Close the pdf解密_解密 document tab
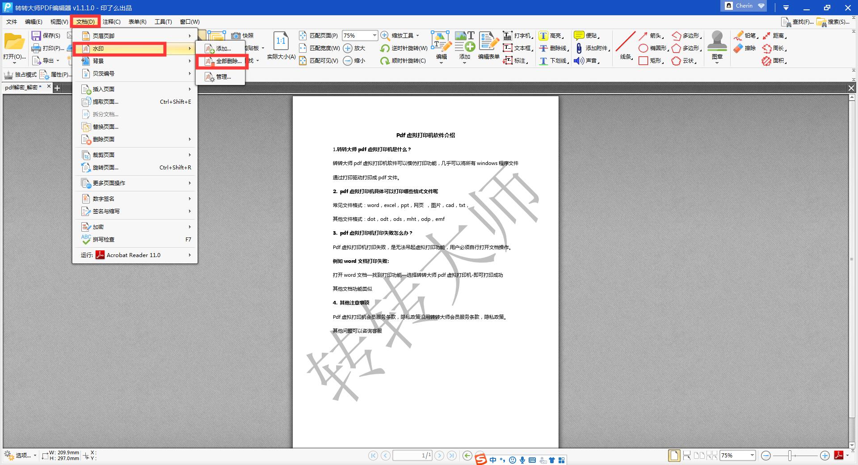Image resolution: width=858 pixels, height=465 pixels. click(x=49, y=86)
